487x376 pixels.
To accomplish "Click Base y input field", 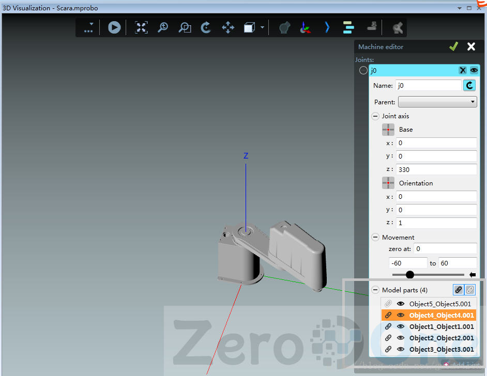I will (436, 156).
